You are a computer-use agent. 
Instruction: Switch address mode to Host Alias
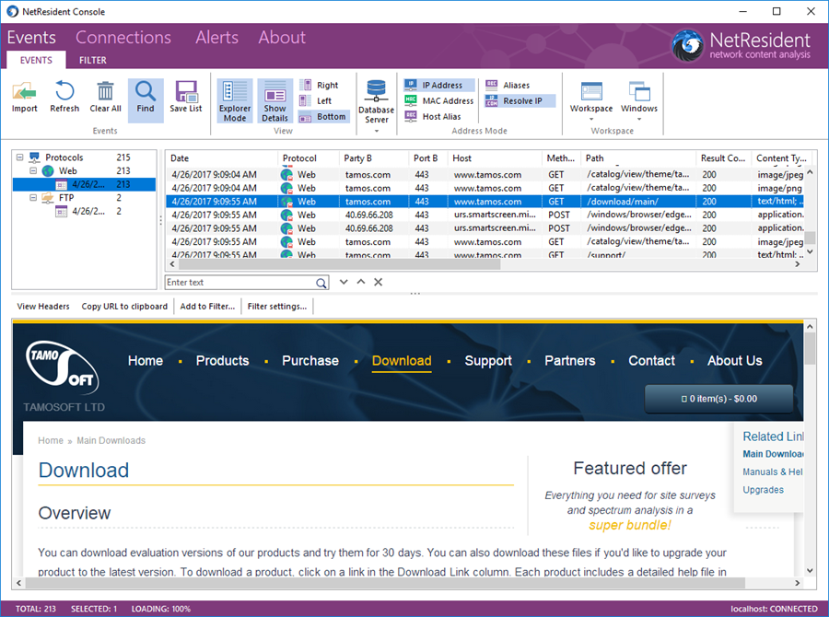[433, 117]
